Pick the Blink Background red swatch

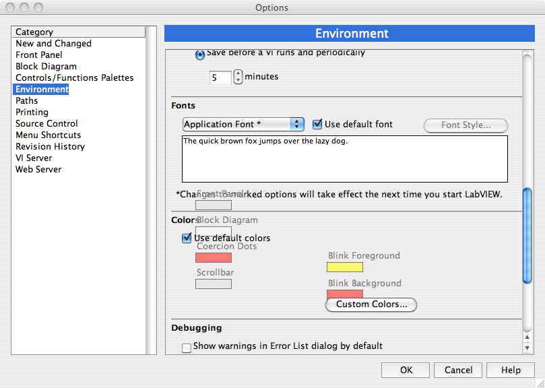pyautogui.click(x=345, y=294)
